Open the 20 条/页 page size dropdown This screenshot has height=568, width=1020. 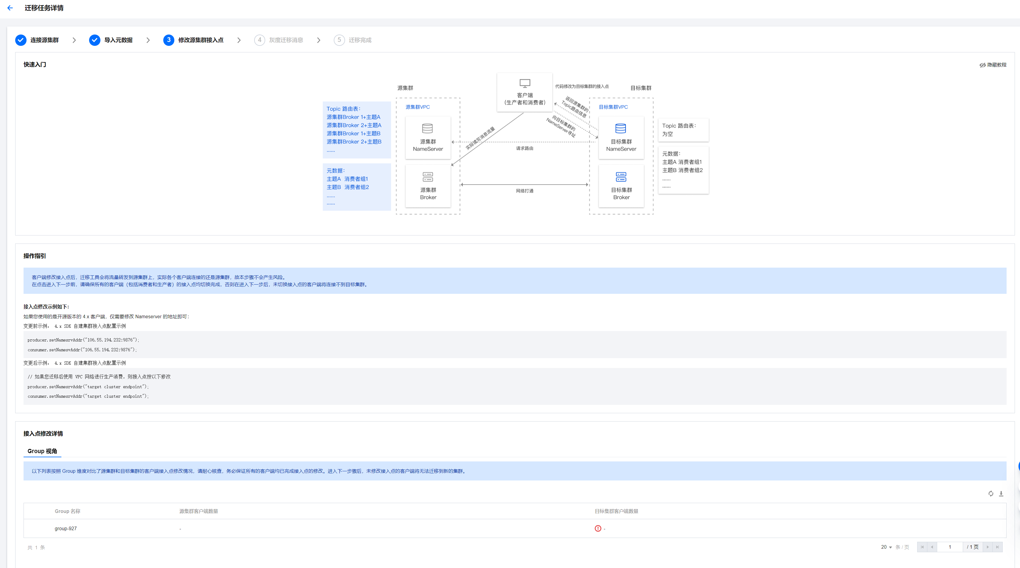(886, 547)
